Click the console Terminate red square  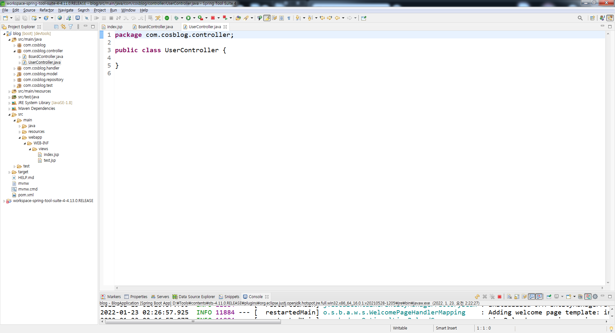[499, 296]
